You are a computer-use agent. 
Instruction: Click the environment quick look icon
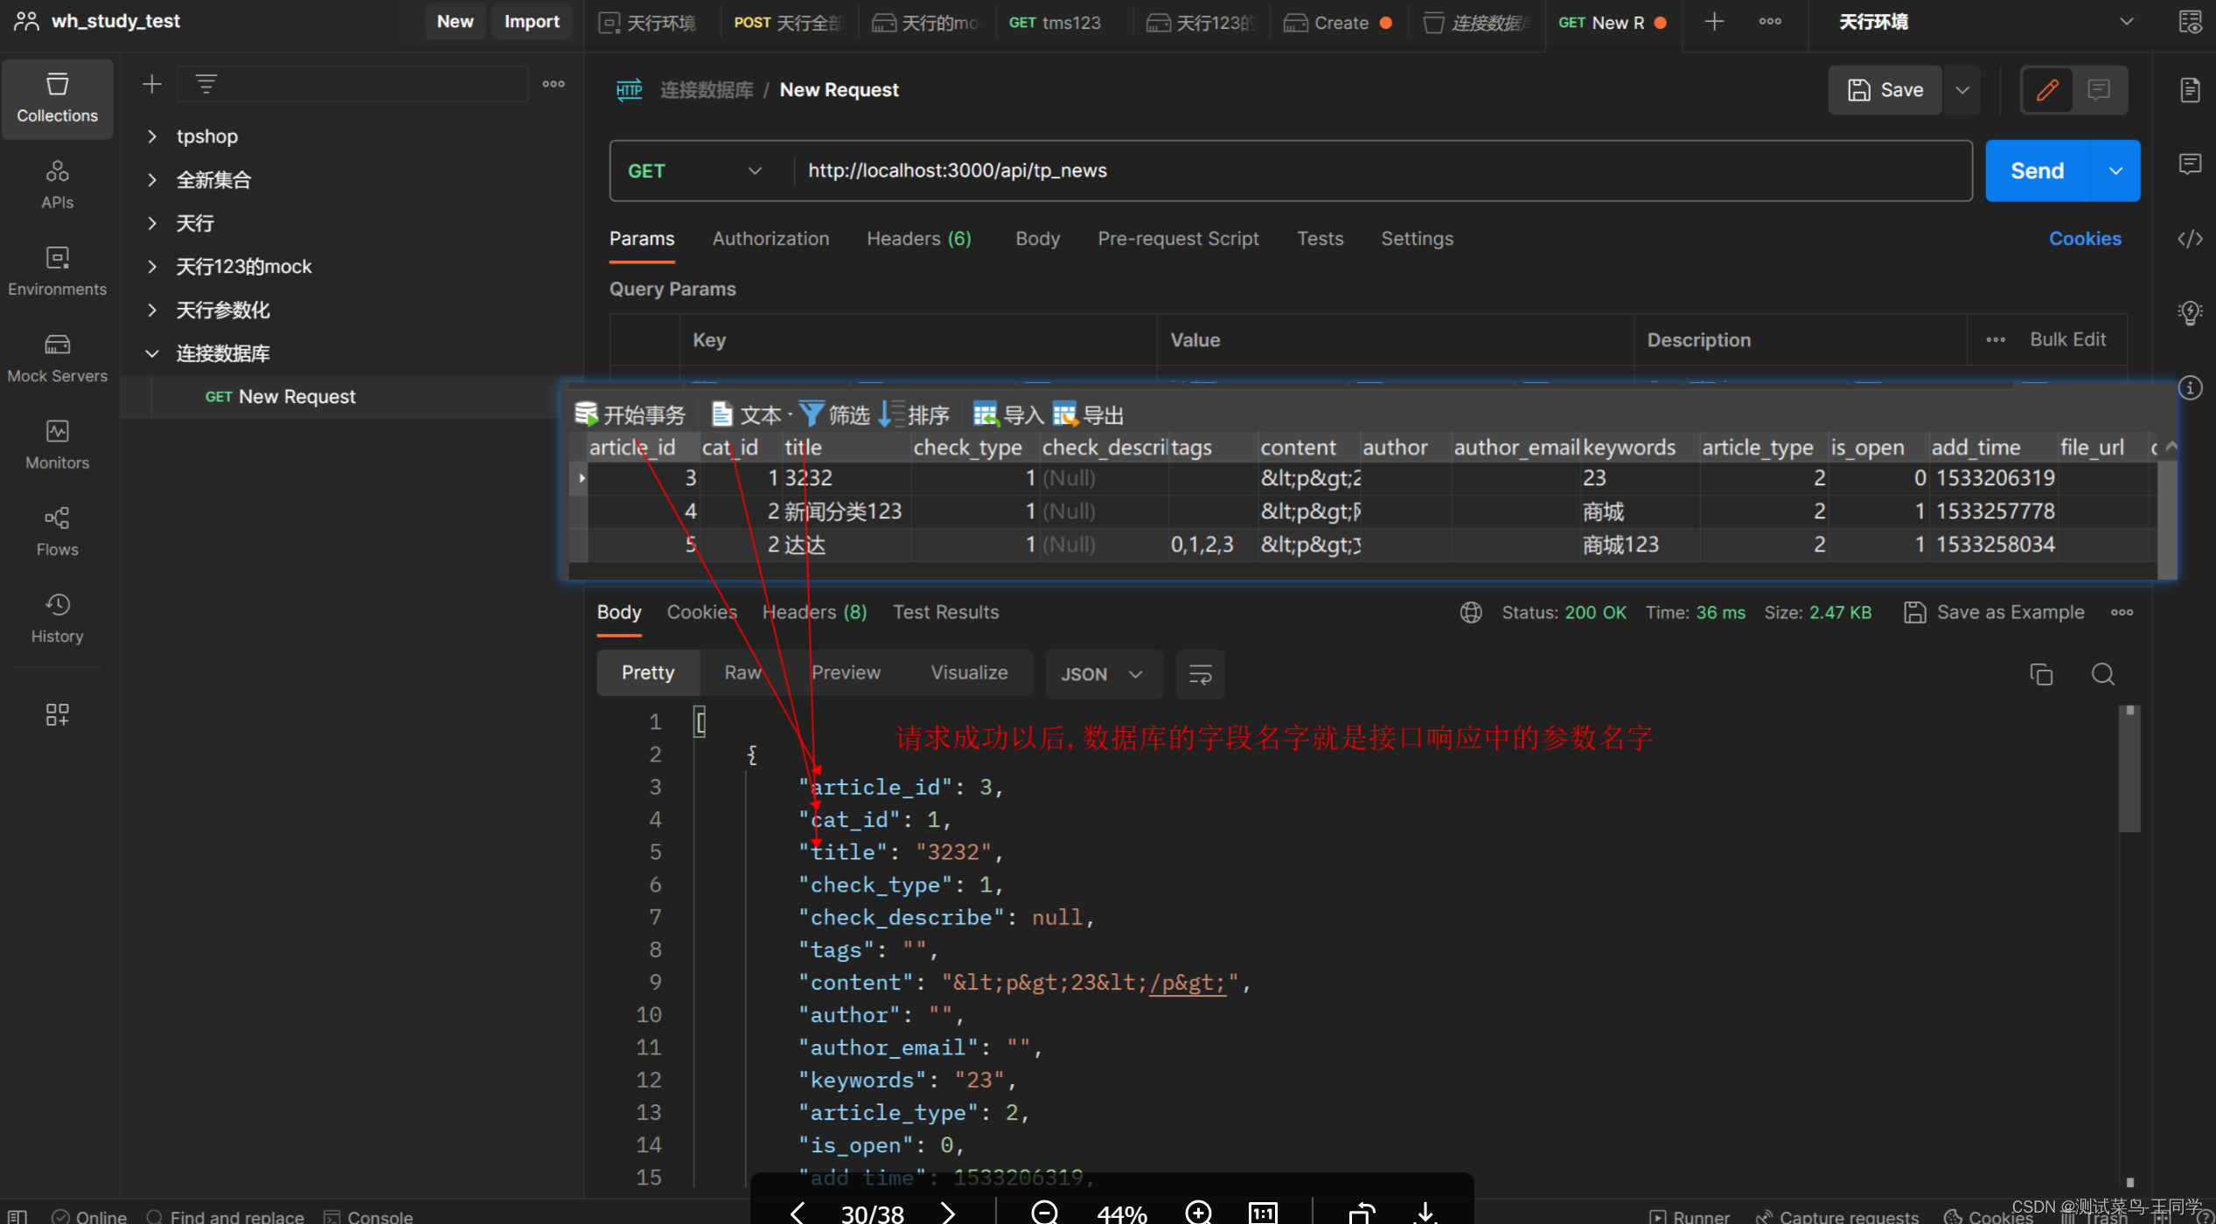click(x=2190, y=22)
